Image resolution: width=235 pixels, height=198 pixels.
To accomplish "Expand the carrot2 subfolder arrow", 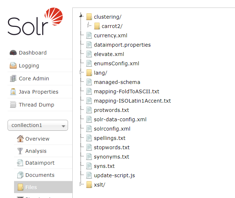I will pyautogui.click(x=89, y=26).
